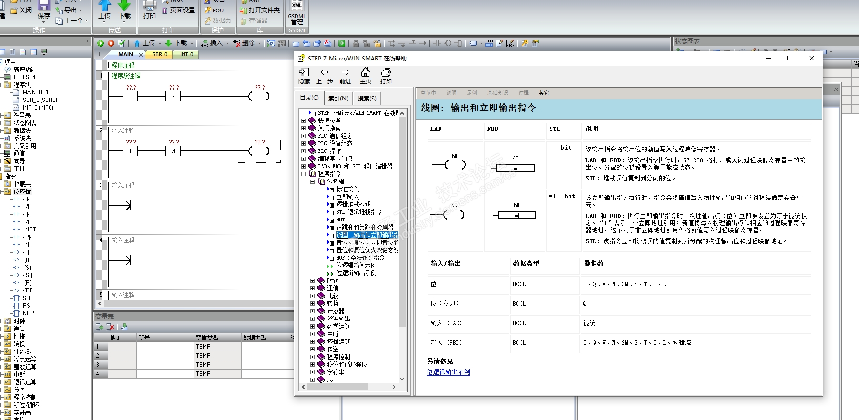This screenshot has width=859, height=420.
Task: Close the MAIN tab with its X
Action: point(140,55)
